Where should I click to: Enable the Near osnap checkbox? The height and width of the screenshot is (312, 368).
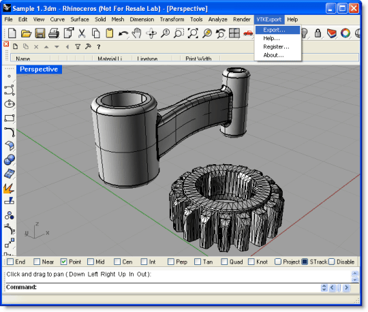(37, 262)
